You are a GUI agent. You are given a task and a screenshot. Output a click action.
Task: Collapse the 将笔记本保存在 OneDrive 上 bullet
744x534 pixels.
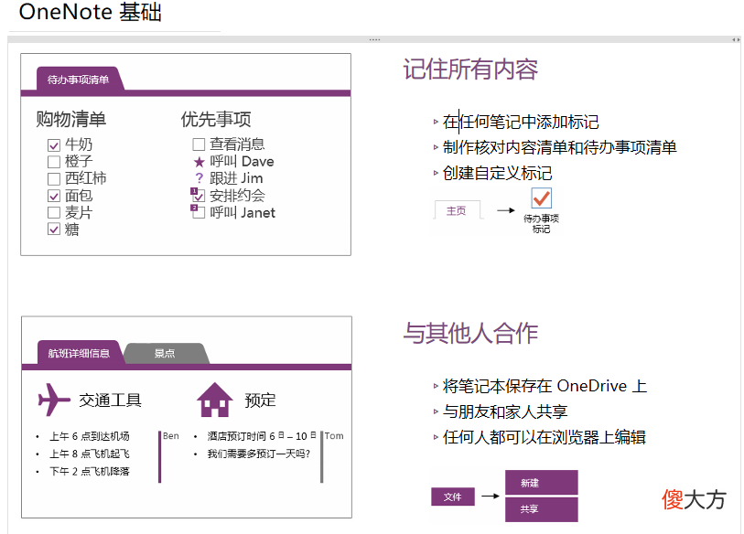[436, 386]
